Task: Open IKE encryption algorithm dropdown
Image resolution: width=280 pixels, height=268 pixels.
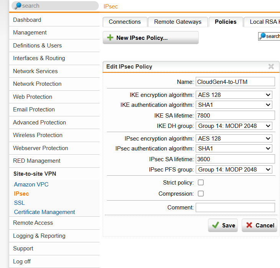Action: (234, 95)
